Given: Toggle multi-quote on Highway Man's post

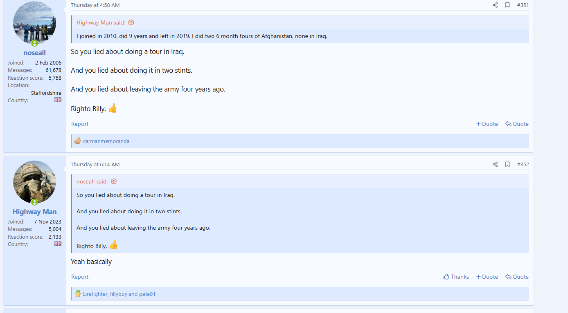Looking at the screenshot, I should pos(487,277).
